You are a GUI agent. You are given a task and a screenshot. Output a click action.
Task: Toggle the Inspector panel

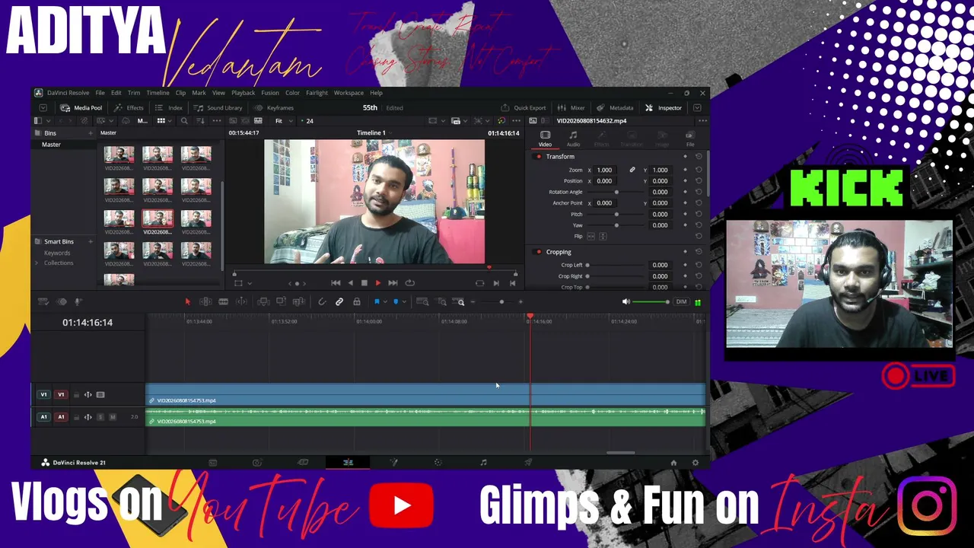coord(664,108)
